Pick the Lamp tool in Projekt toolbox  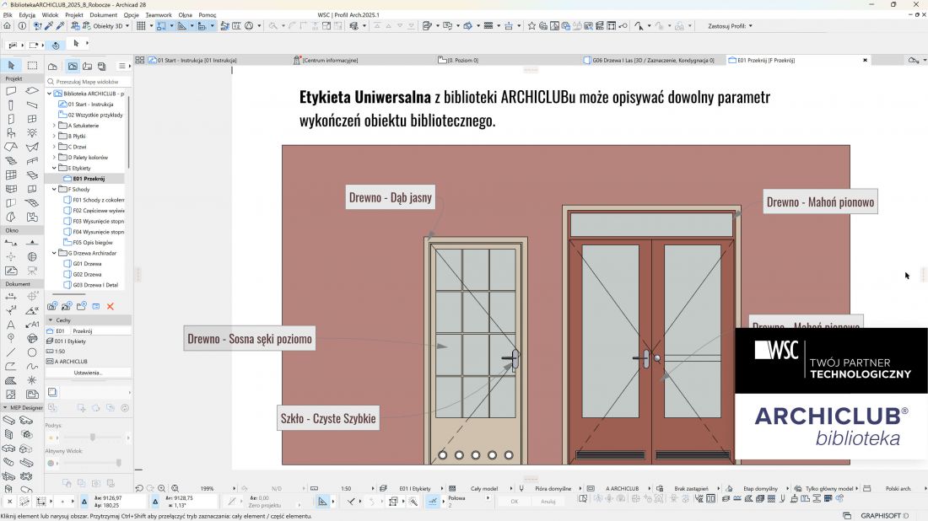(32, 133)
